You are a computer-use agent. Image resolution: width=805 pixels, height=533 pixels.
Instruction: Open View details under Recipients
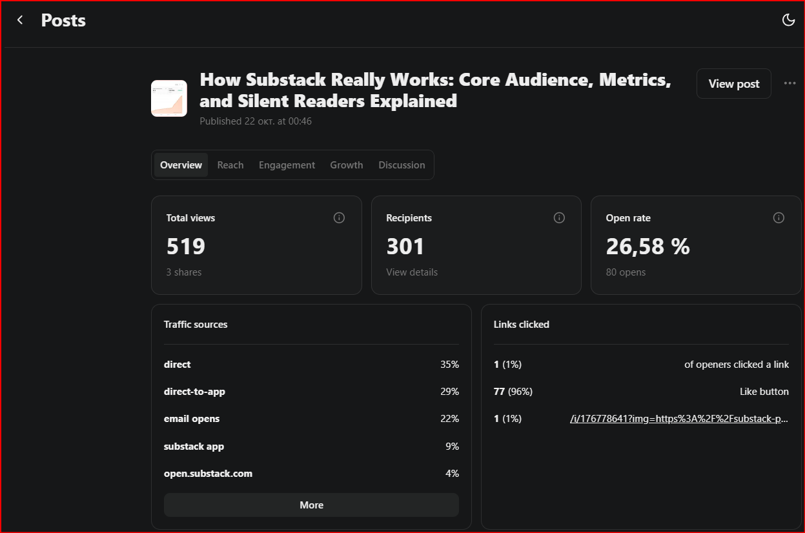click(x=412, y=272)
